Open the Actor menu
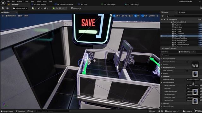 coord(45,1)
